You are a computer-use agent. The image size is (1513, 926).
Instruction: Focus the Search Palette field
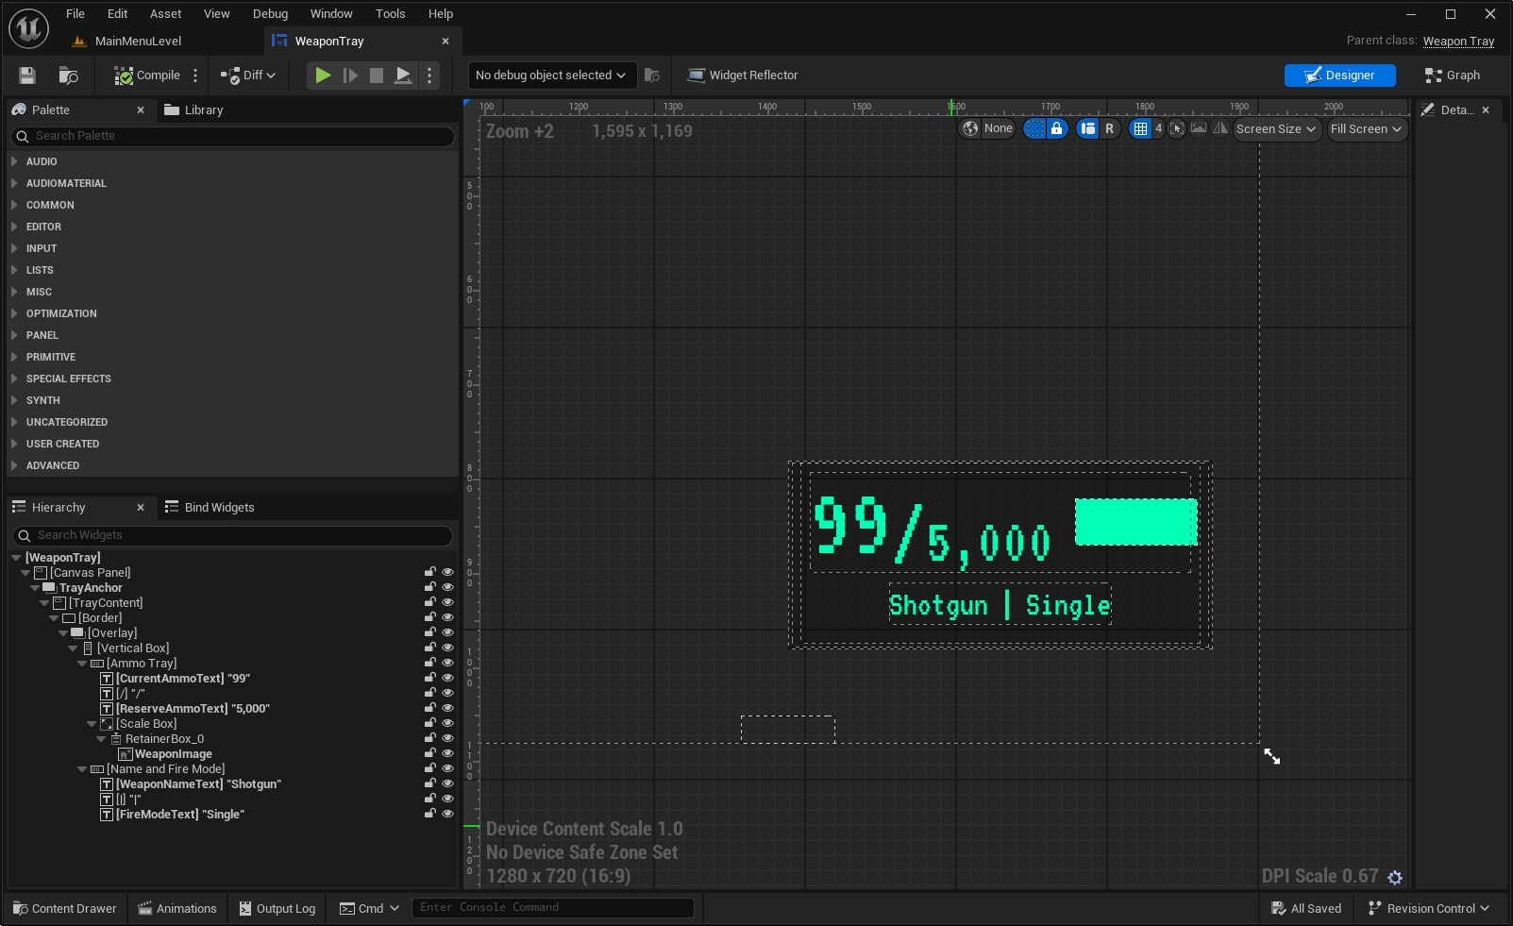pos(232,137)
